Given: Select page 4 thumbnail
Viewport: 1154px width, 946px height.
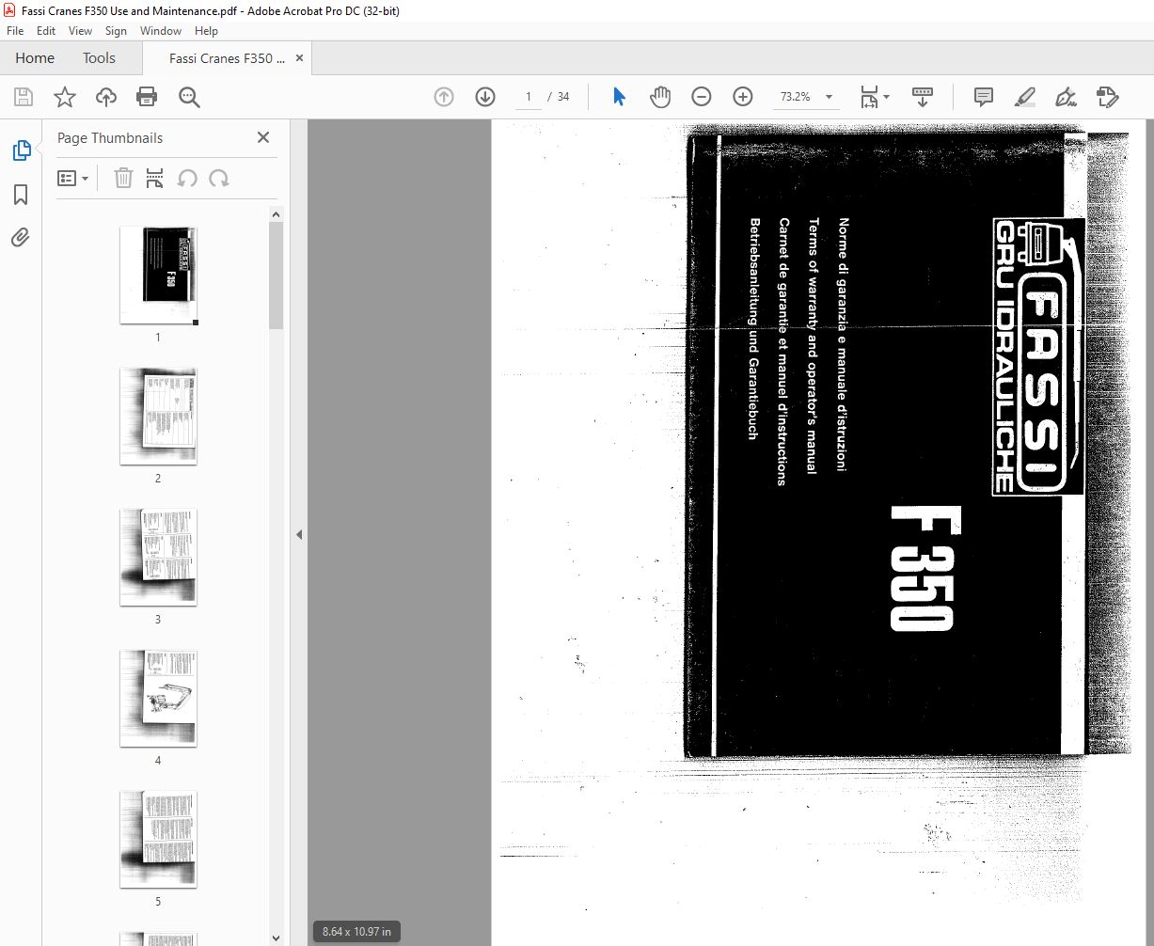Looking at the screenshot, I should (x=158, y=699).
